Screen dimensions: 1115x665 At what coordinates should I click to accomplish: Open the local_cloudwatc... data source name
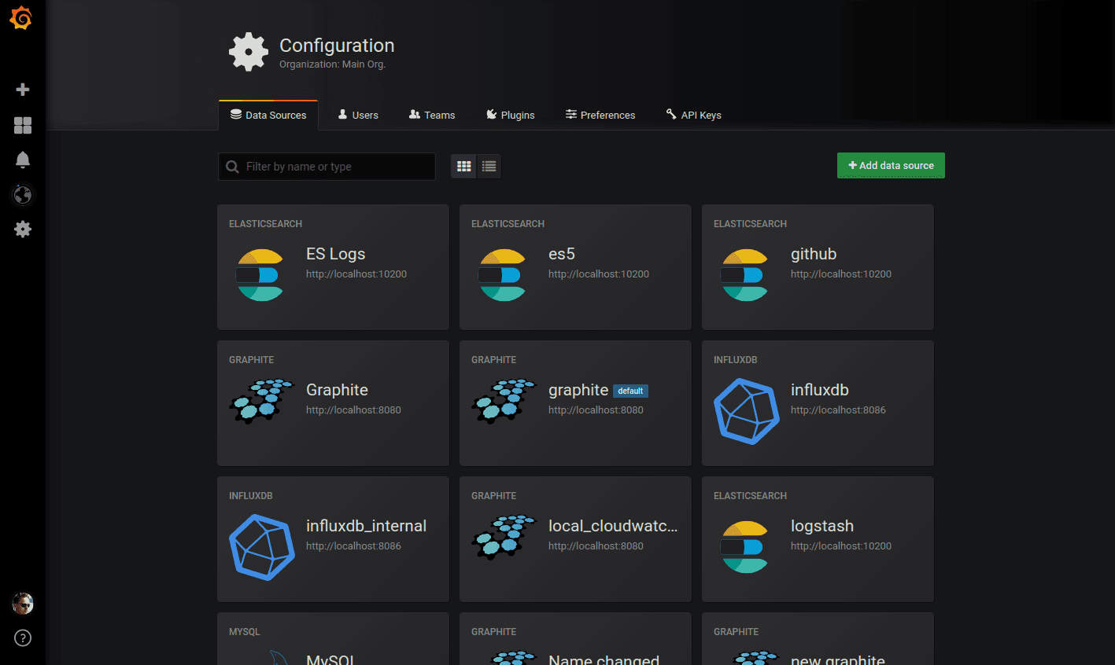(613, 526)
